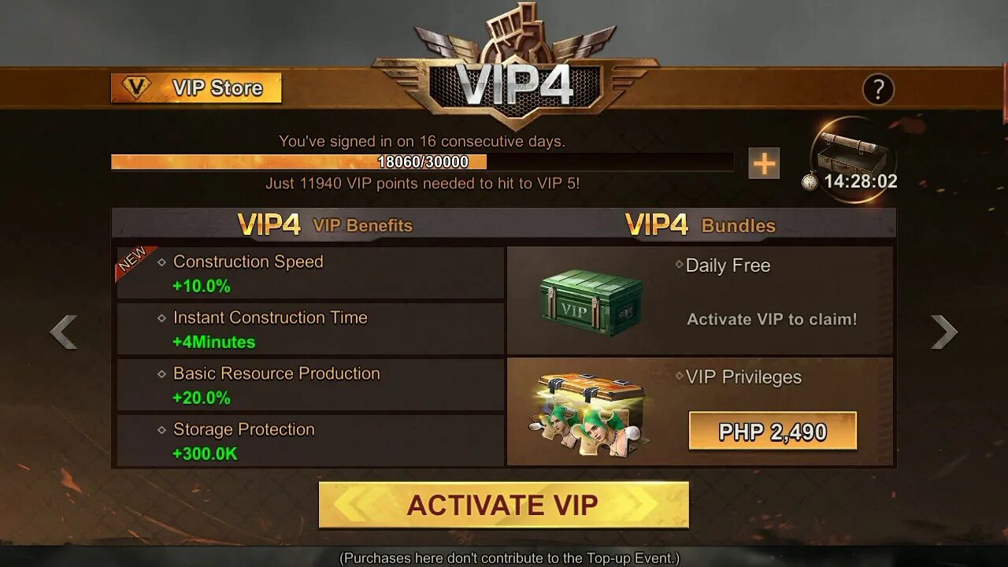Select the VIP Benefits header tab
This screenshot has height=567, width=1008.
(x=325, y=225)
